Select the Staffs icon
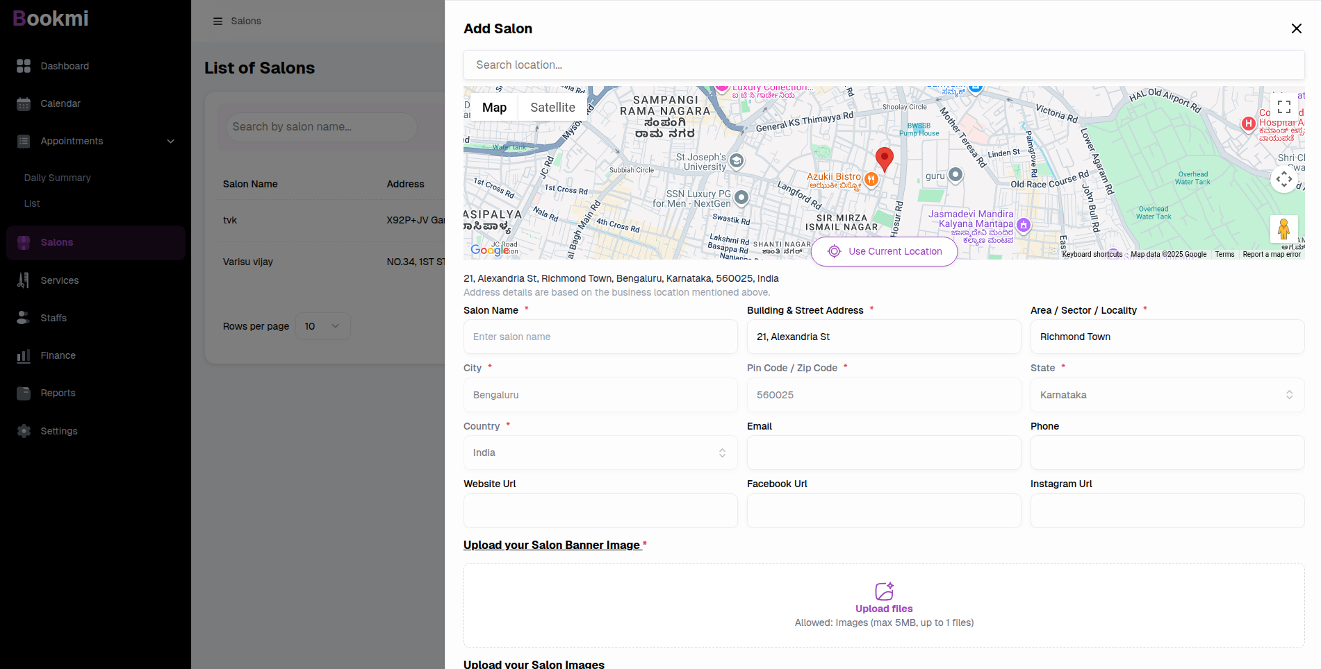Screen dimensions: 1321x669 pyautogui.click(x=24, y=318)
